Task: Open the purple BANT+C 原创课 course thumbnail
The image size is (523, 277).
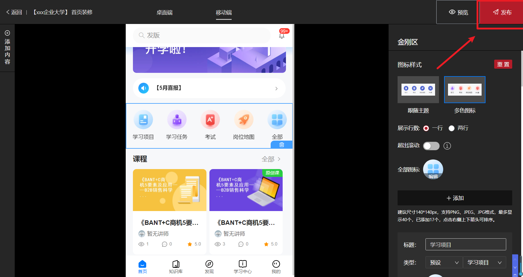Action: click(246, 190)
